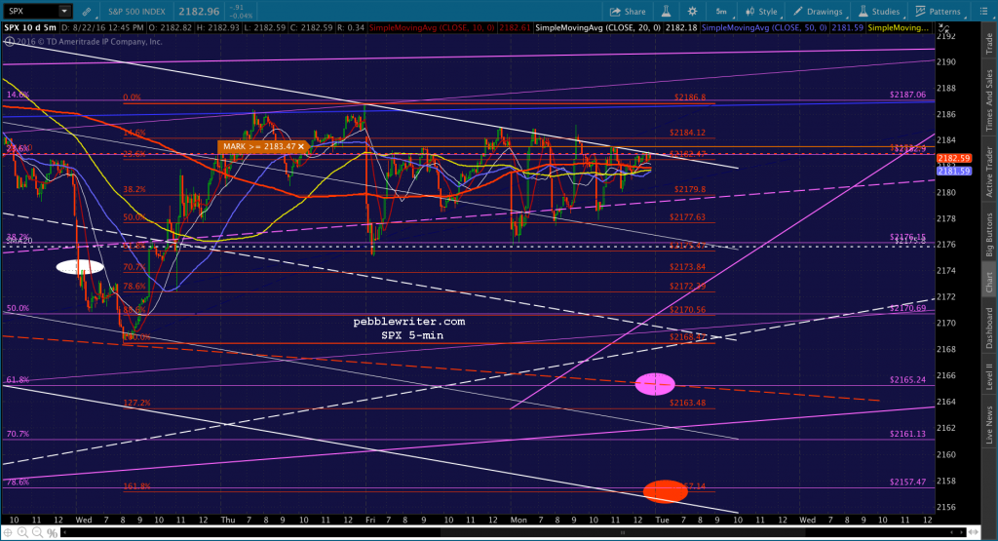
Task: Click the Share button
Action: tap(628, 12)
